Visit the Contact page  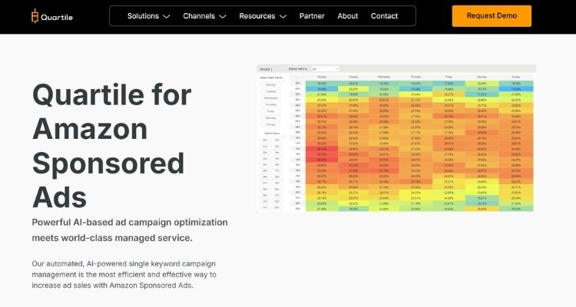384,16
